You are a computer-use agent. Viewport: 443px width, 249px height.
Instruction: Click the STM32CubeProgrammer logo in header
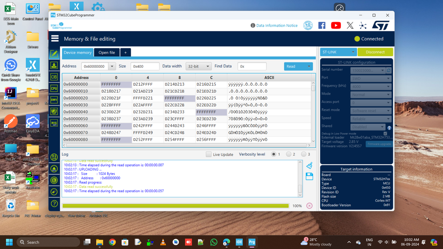(x=61, y=26)
